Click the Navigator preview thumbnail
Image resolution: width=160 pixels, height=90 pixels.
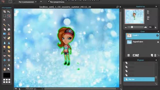point(134,16)
